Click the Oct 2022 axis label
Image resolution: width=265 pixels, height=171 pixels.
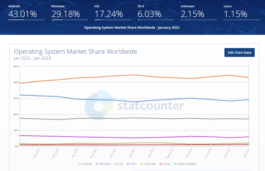coord(189,153)
